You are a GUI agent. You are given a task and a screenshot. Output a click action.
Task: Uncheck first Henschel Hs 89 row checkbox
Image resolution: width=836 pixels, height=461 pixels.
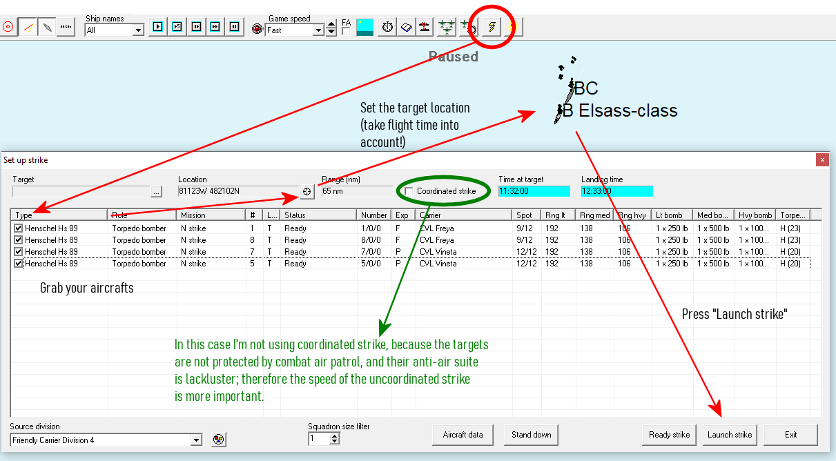point(19,228)
